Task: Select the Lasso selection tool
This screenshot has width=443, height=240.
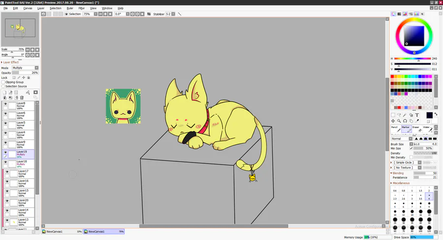Action: pyautogui.click(x=399, y=115)
